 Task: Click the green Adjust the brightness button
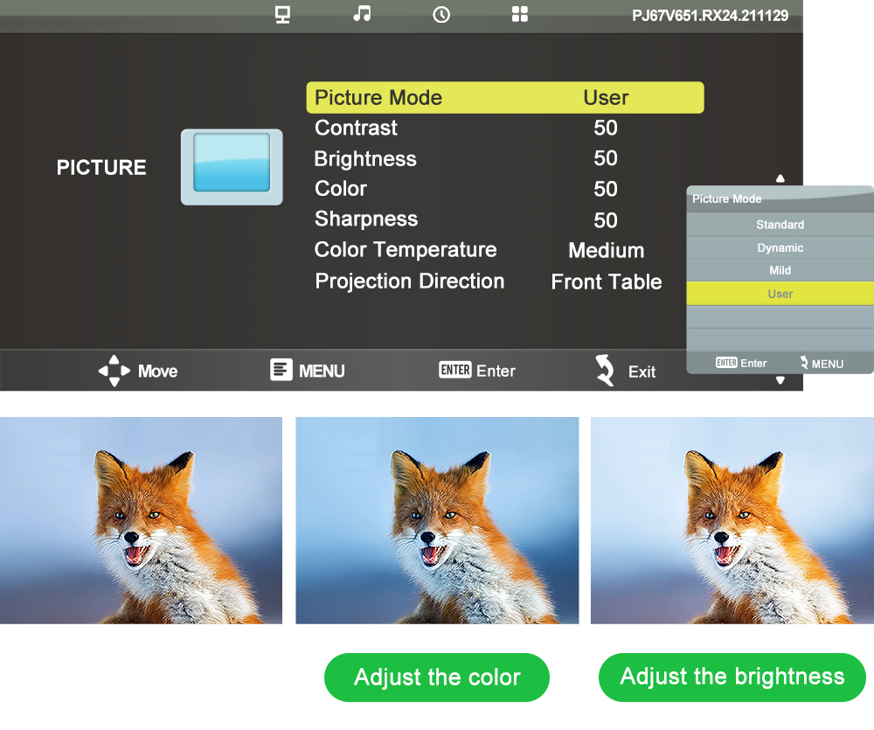(732, 678)
